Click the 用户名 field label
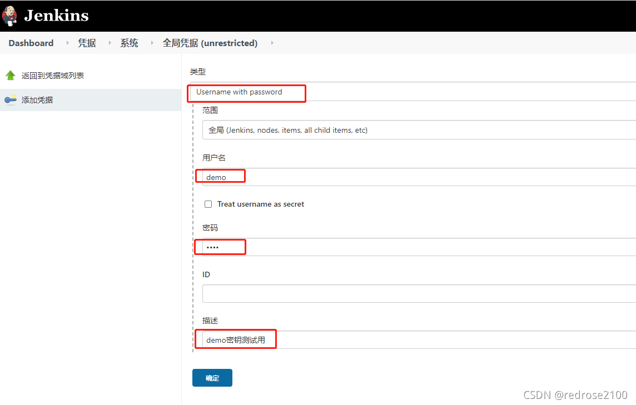The height and width of the screenshot is (405, 636). [x=213, y=158]
